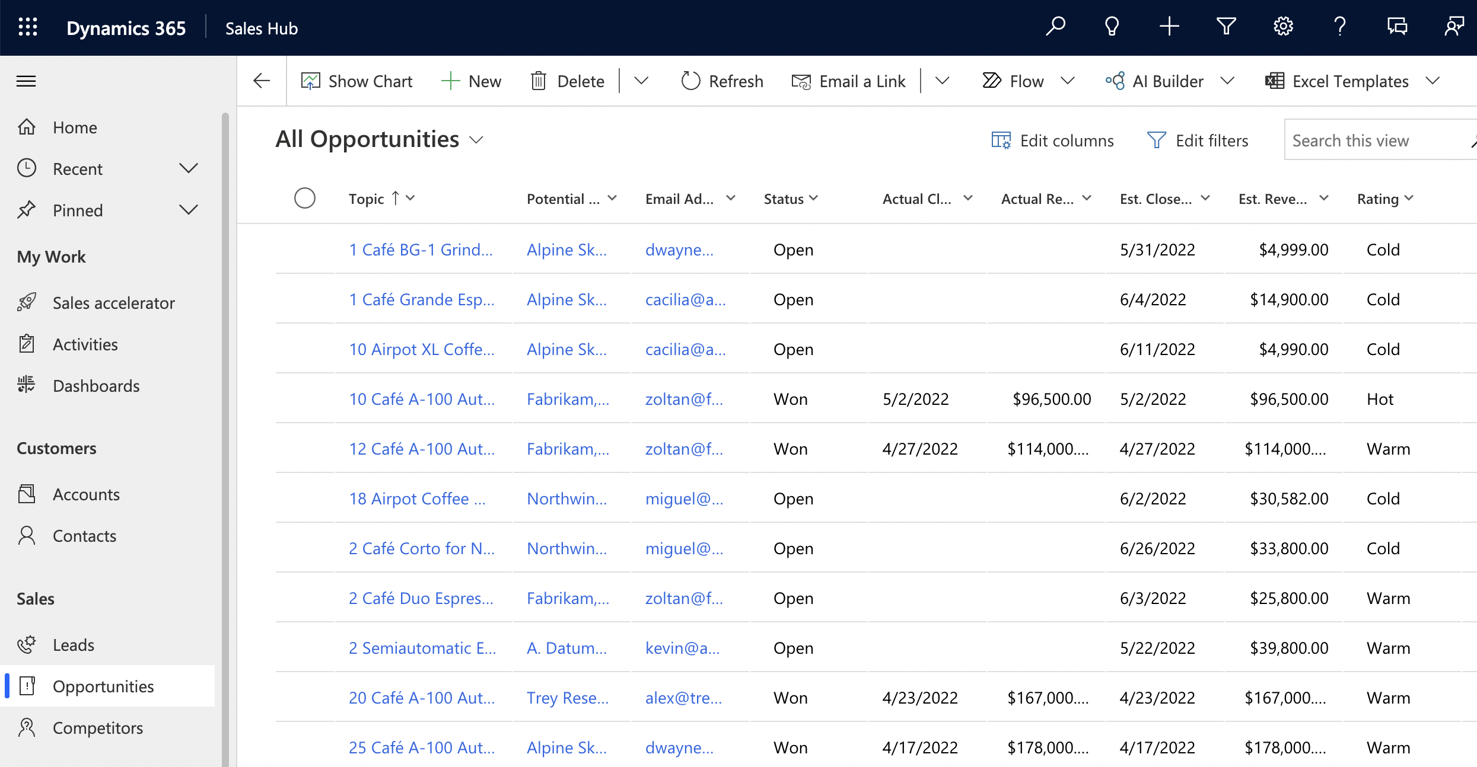Select Opportunities in sidebar
This screenshot has height=767, width=1477.
[107, 686]
